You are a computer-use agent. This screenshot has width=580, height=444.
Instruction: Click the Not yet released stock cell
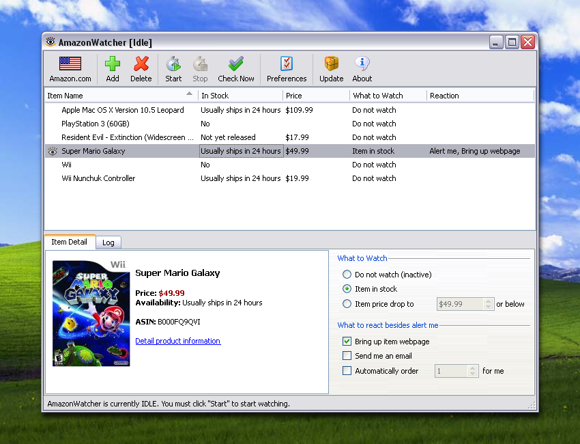[x=228, y=137]
